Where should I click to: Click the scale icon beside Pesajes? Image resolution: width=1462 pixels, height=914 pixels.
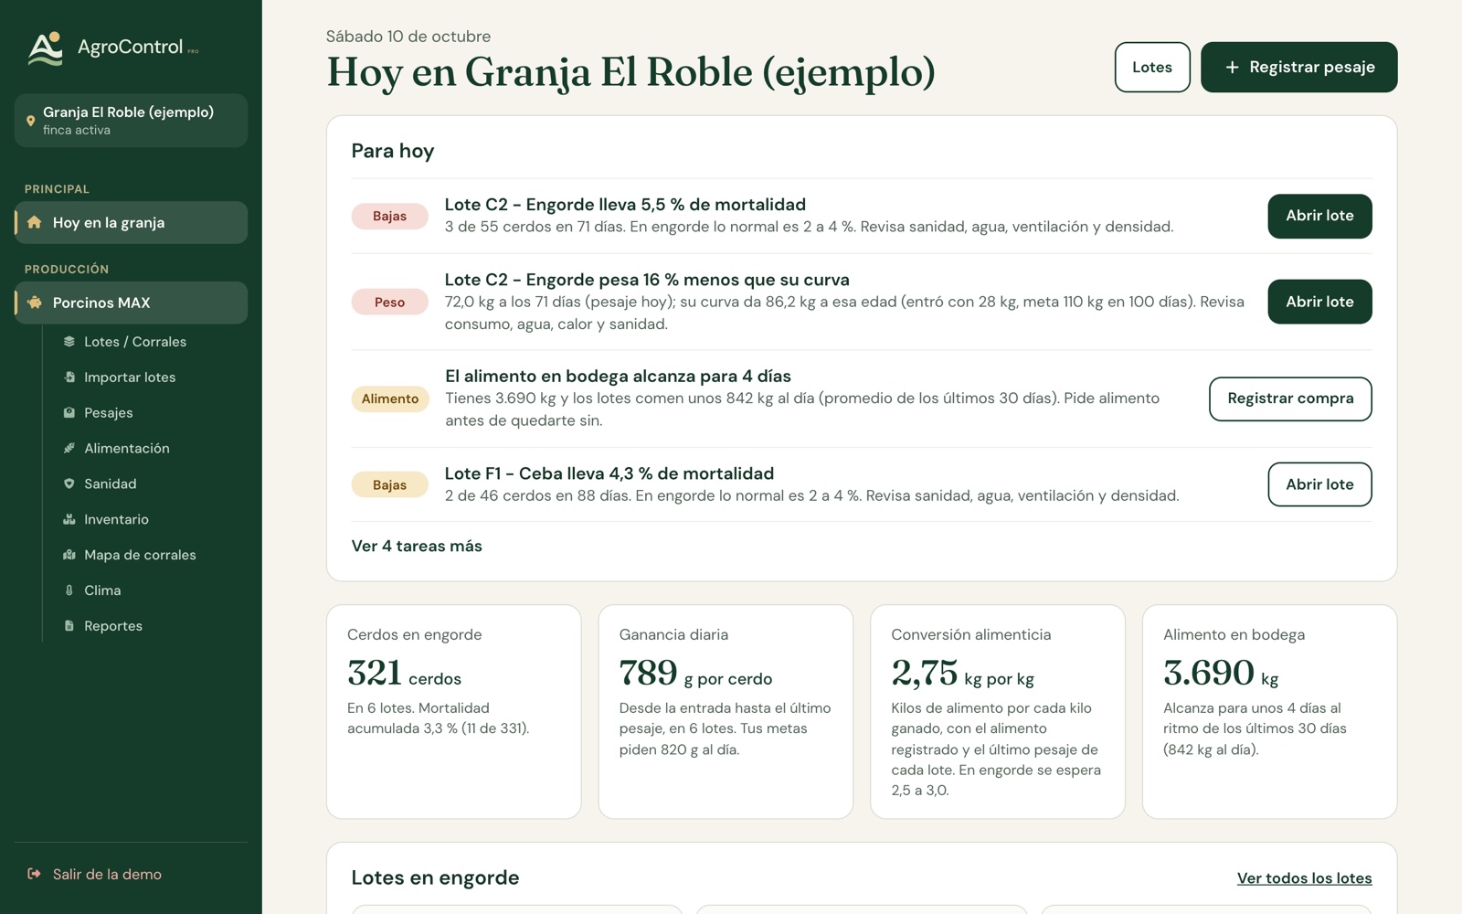point(69,412)
